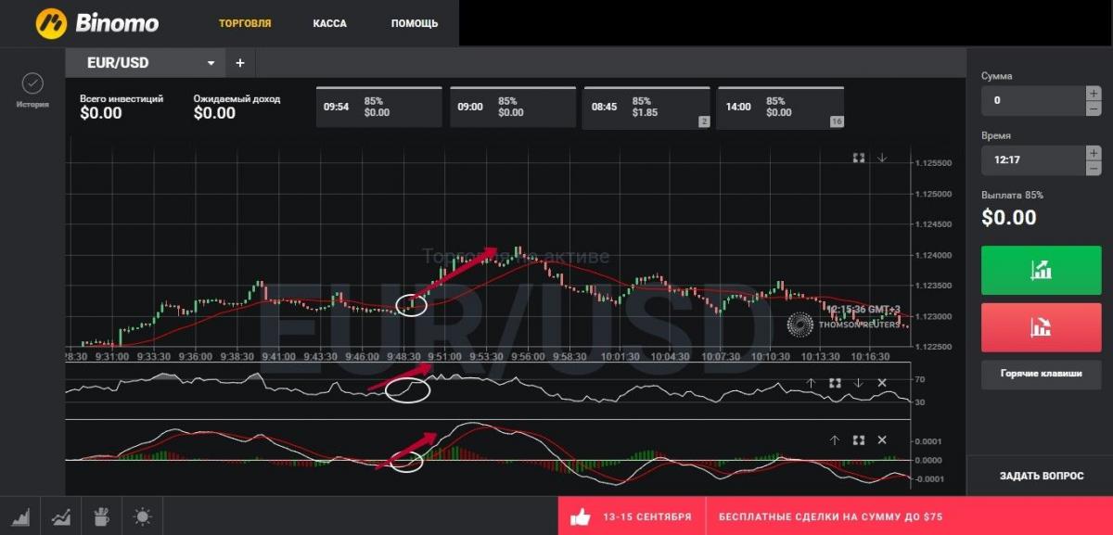The width and height of the screenshot is (1113, 535).
Task: Open the Помощь menu
Action: coord(414,23)
